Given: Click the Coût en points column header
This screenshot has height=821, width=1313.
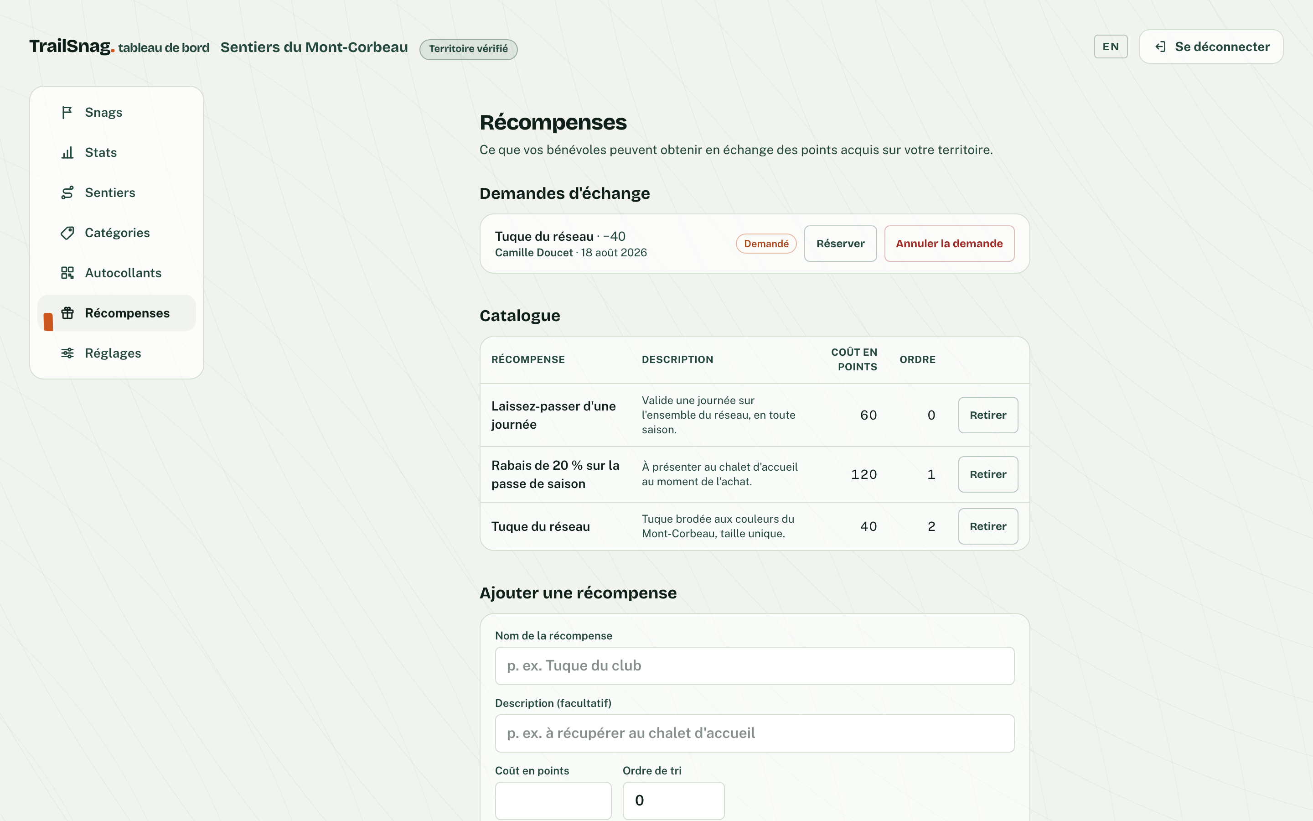Looking at the screenshot, I should 853,359.
